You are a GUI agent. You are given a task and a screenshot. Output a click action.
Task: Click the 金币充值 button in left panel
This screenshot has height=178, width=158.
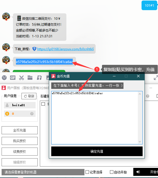(x=20, y=130)
